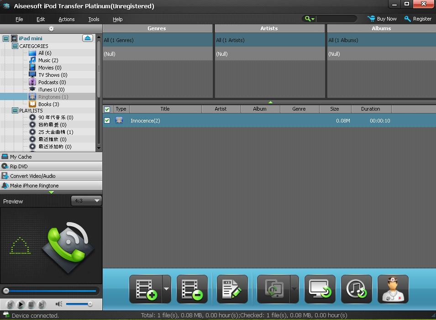
Task: Open the 最近添加的 (0) playlist
Action: click(x=55, y=146)
